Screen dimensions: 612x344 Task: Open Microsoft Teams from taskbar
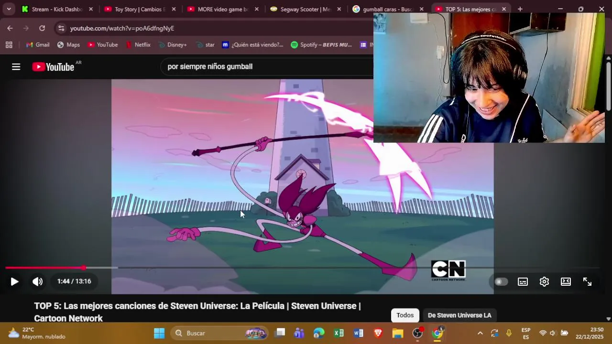point(299,333)
